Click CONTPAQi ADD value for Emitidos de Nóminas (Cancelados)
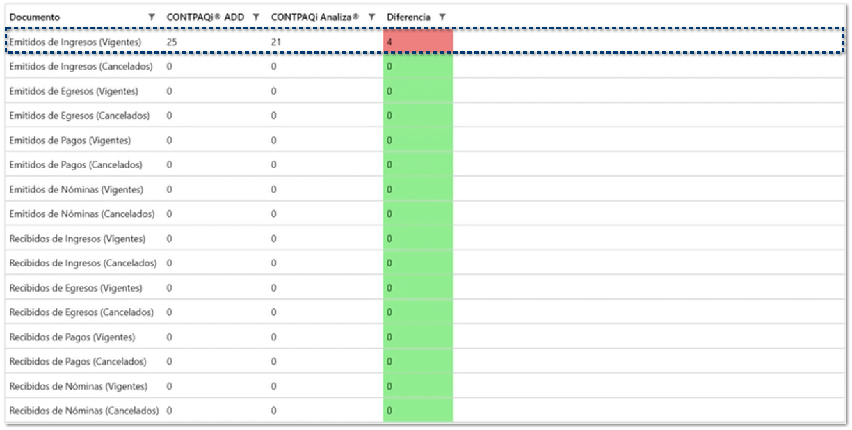Viewport: 852px width, 430px height. pos(170,214)
